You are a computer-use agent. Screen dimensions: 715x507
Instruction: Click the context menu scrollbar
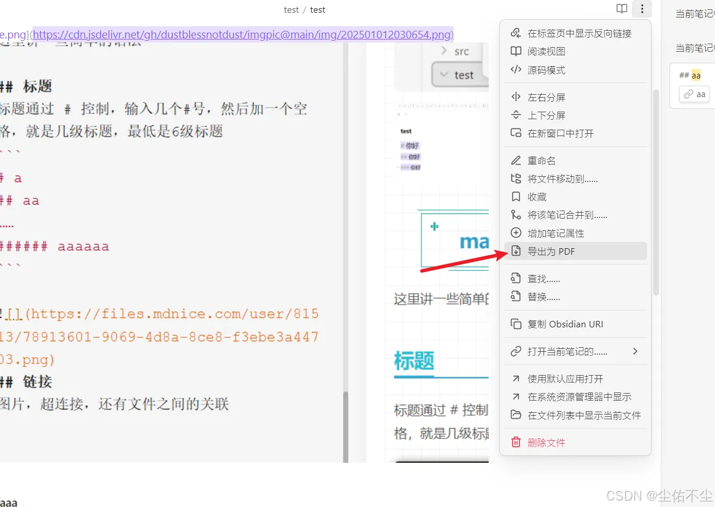click(x=656, y=192)
